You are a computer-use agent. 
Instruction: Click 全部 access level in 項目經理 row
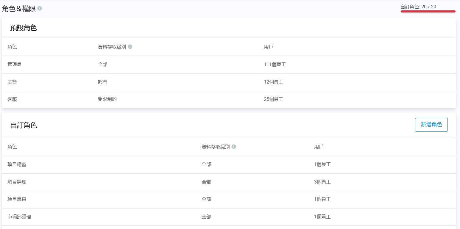coord(206,182)
